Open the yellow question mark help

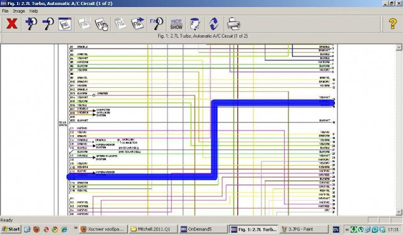[392, 24]
